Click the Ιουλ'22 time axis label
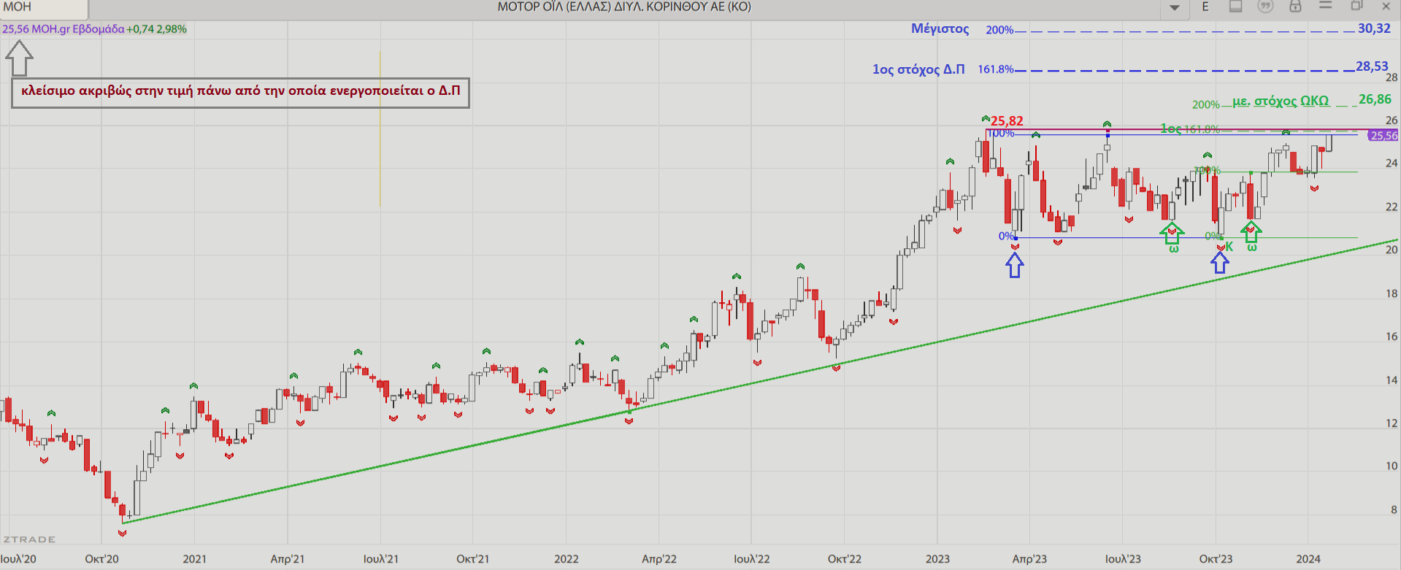The image size is (1401, 570). [752, 559]
